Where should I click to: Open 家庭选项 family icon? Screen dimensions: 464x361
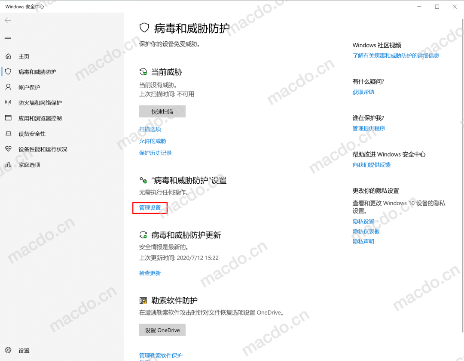point(8,165)
